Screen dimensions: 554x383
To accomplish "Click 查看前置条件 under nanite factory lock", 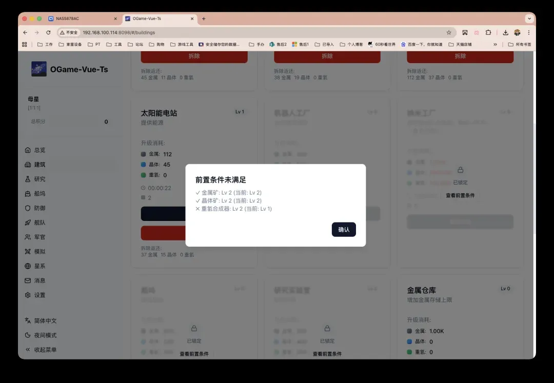I will tap(460, 195).
